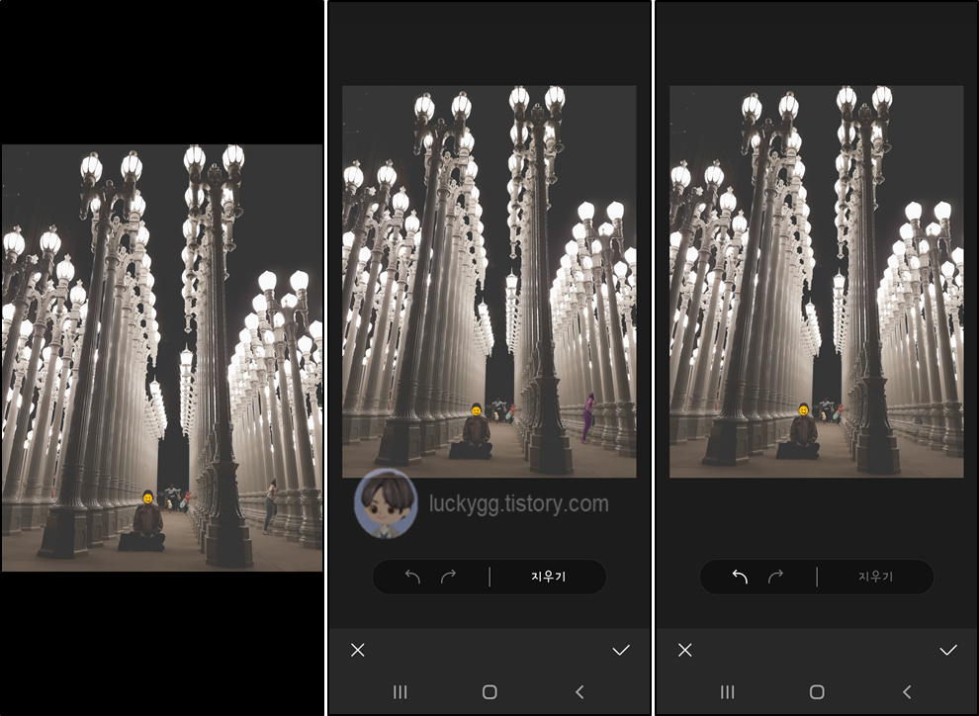Tap seated person in right phone photo
This screenshot has width=979, height=716.
800,432
